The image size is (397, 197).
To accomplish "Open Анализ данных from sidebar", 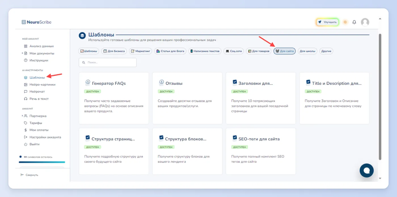I will pyautogui.click(x=39, y=46).
